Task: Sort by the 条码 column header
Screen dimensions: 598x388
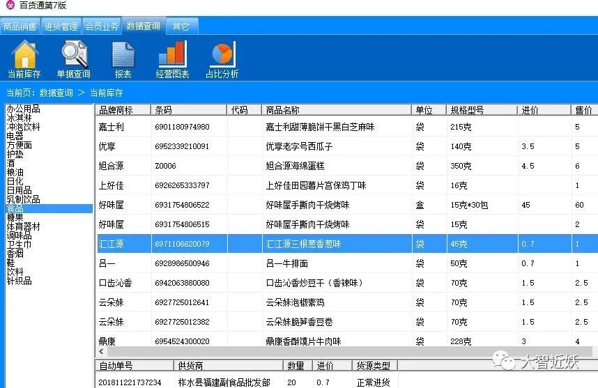Action: click(189, 110)
